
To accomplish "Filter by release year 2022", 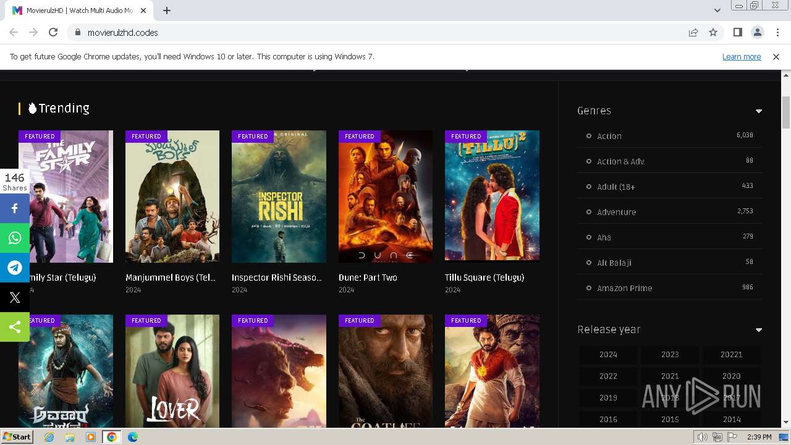I will (x=608, y=376).
